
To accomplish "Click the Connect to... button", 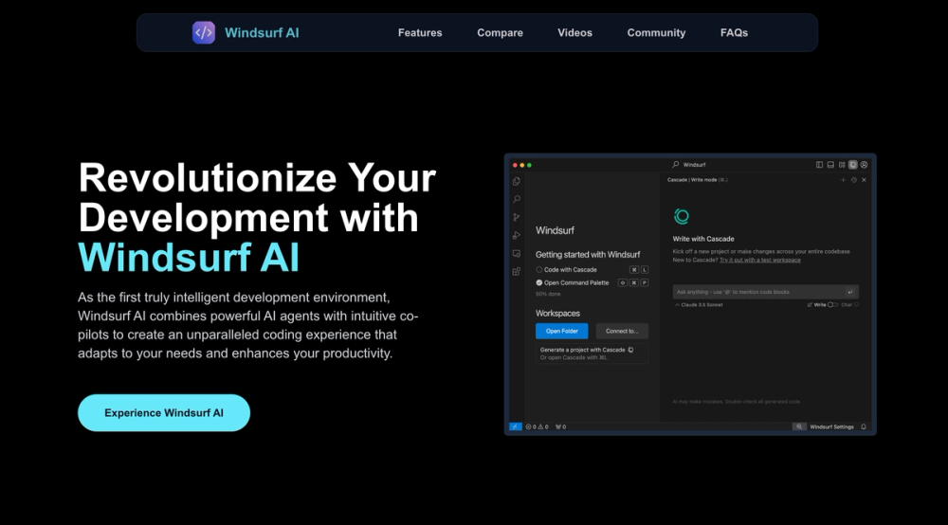I will pos(622,331).
